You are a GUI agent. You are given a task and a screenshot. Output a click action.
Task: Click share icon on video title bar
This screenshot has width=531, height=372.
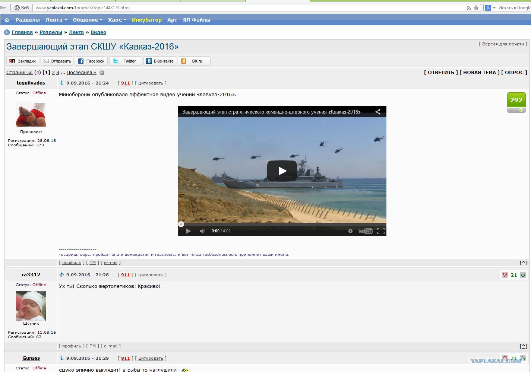[x=378, y=112]
